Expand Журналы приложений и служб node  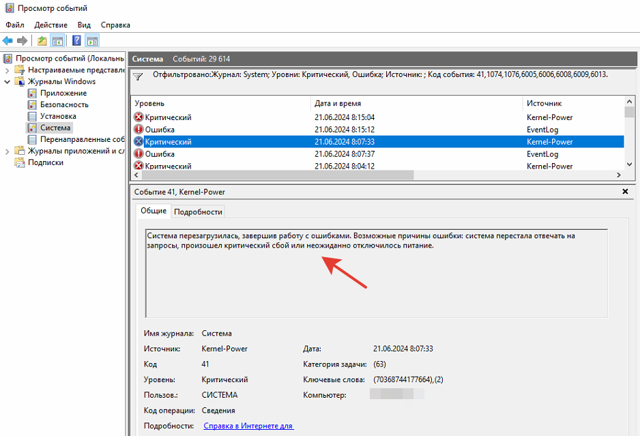[7, 151]
